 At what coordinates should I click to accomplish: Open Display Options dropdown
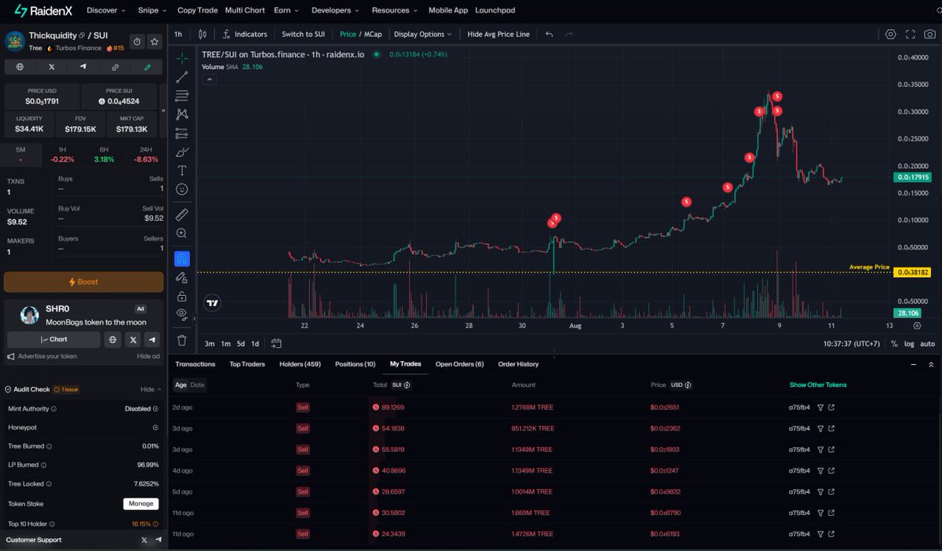coord(423,34)
